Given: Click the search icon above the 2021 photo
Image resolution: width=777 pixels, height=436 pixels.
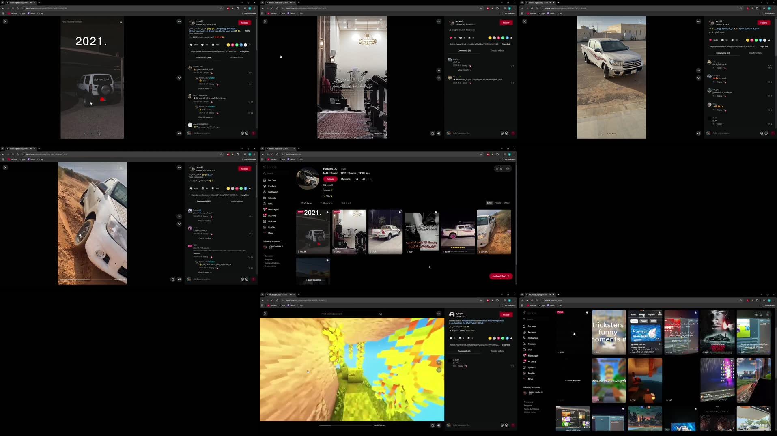Looking at the screenshot, I should tap(121, 22).
